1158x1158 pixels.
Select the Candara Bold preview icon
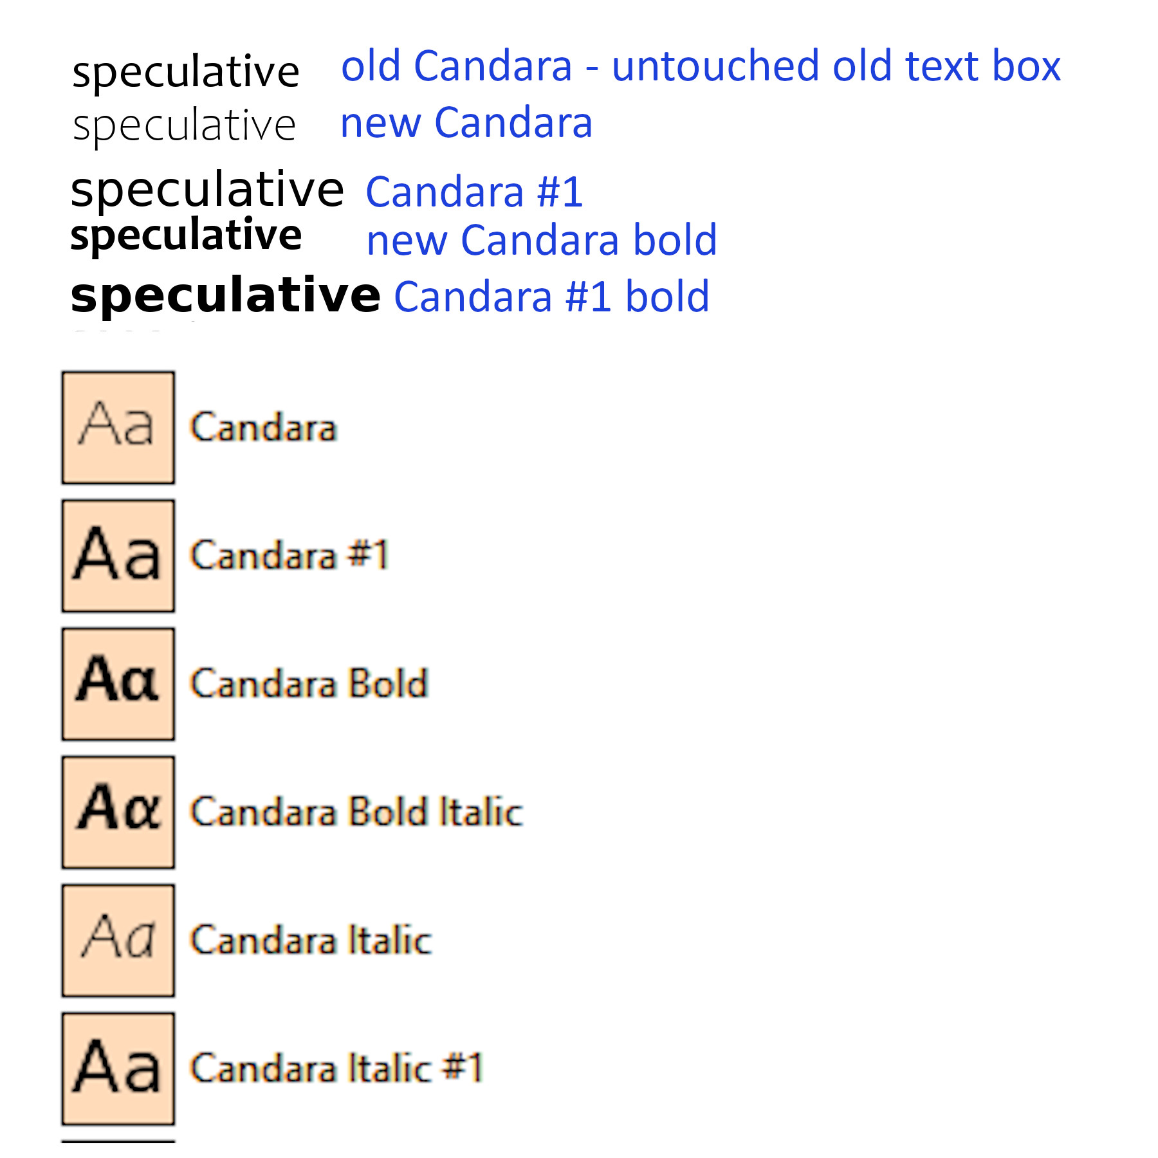(118, 684)
